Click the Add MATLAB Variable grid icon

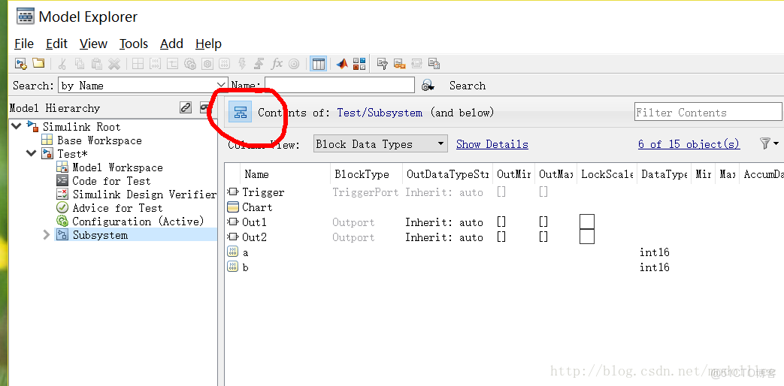point(138,64)
